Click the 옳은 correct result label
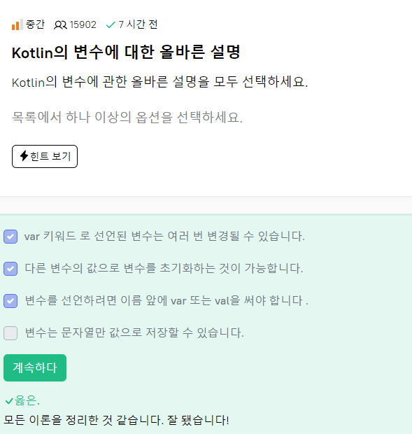Viewport: 412px width, 434px height. point(27,400)
